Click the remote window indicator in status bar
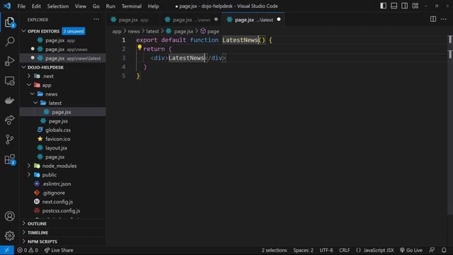 pos(7,250)
